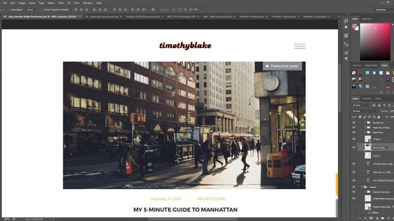Viewport: 394px width, 221px height.
Task: Hide the Shape 2 layer
Action: pos(354,139)
